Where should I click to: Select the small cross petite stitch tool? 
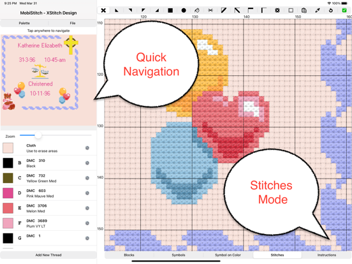point(210,10)
